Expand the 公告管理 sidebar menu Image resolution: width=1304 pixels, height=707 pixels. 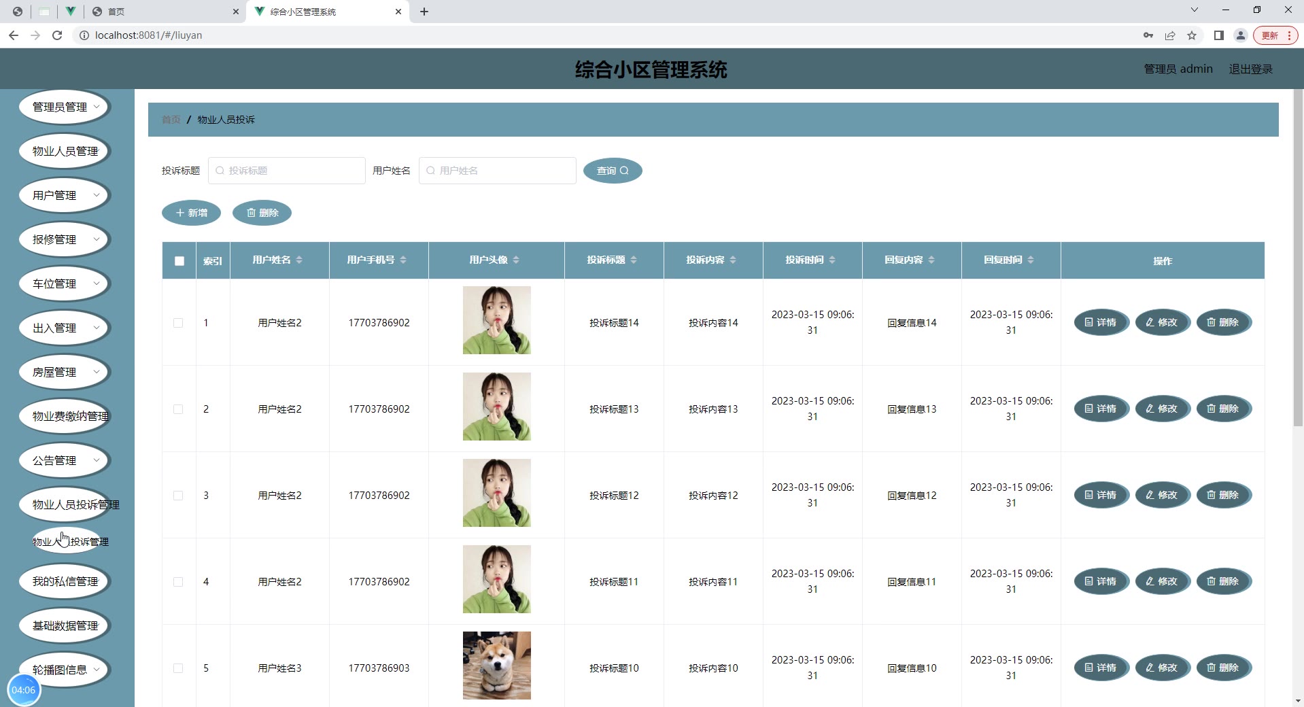[x=65, y=460]
